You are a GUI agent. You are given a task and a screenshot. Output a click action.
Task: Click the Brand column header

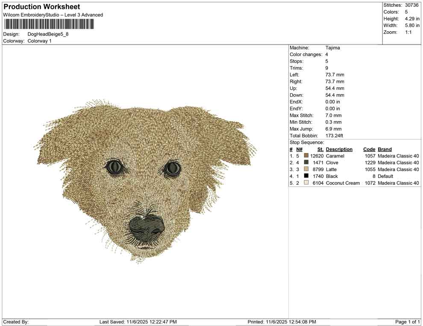coord(385,149)
